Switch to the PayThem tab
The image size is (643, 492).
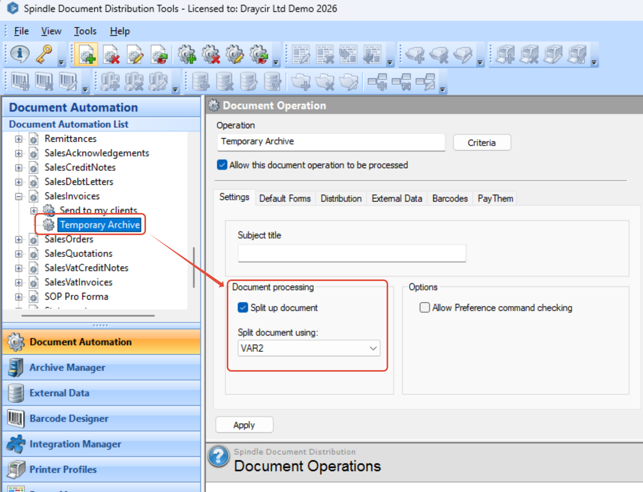(495, 198)
